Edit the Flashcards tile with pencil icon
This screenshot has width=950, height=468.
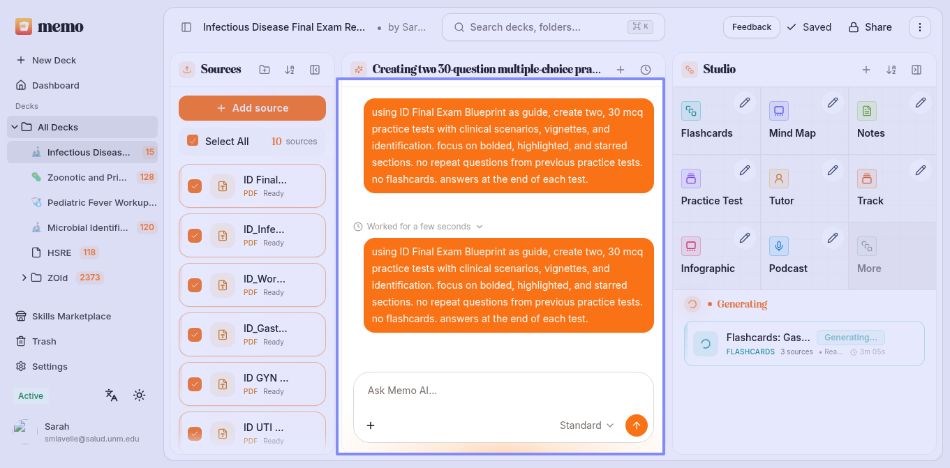point(745,103)
